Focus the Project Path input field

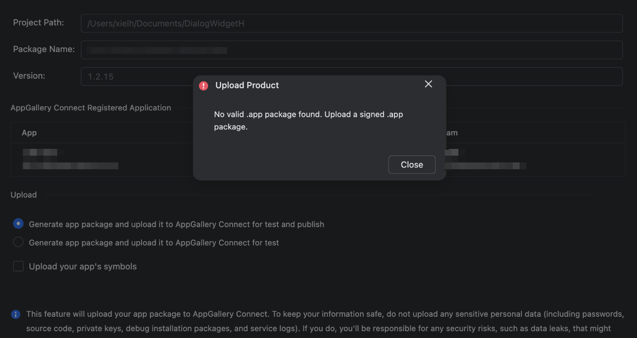click(351, 23)
